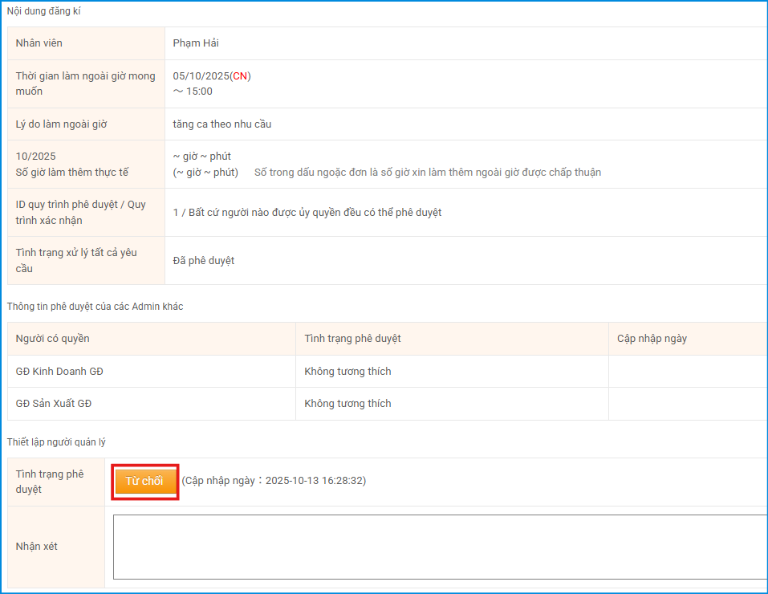This screenshot has height=594, width=768.
Task: Click the approval process text starting with 1 / Bất cứ
Action: click(307, 213)
